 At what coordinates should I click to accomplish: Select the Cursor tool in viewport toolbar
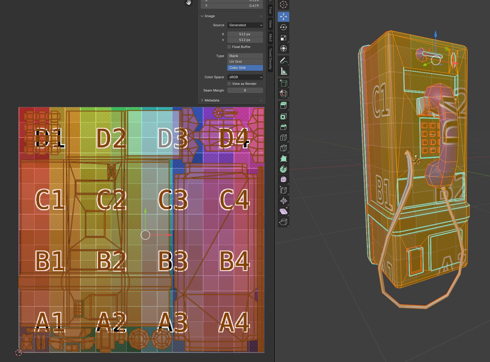click(283, 5)
